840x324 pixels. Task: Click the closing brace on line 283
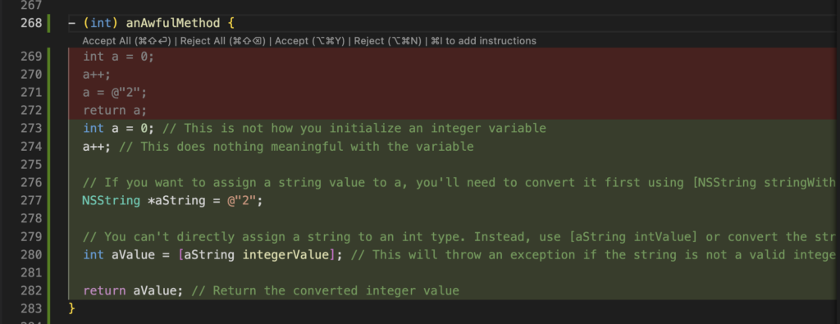point(72,308)
